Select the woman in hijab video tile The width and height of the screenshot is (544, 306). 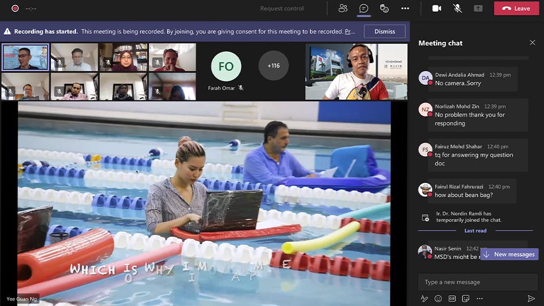(124, 57)
